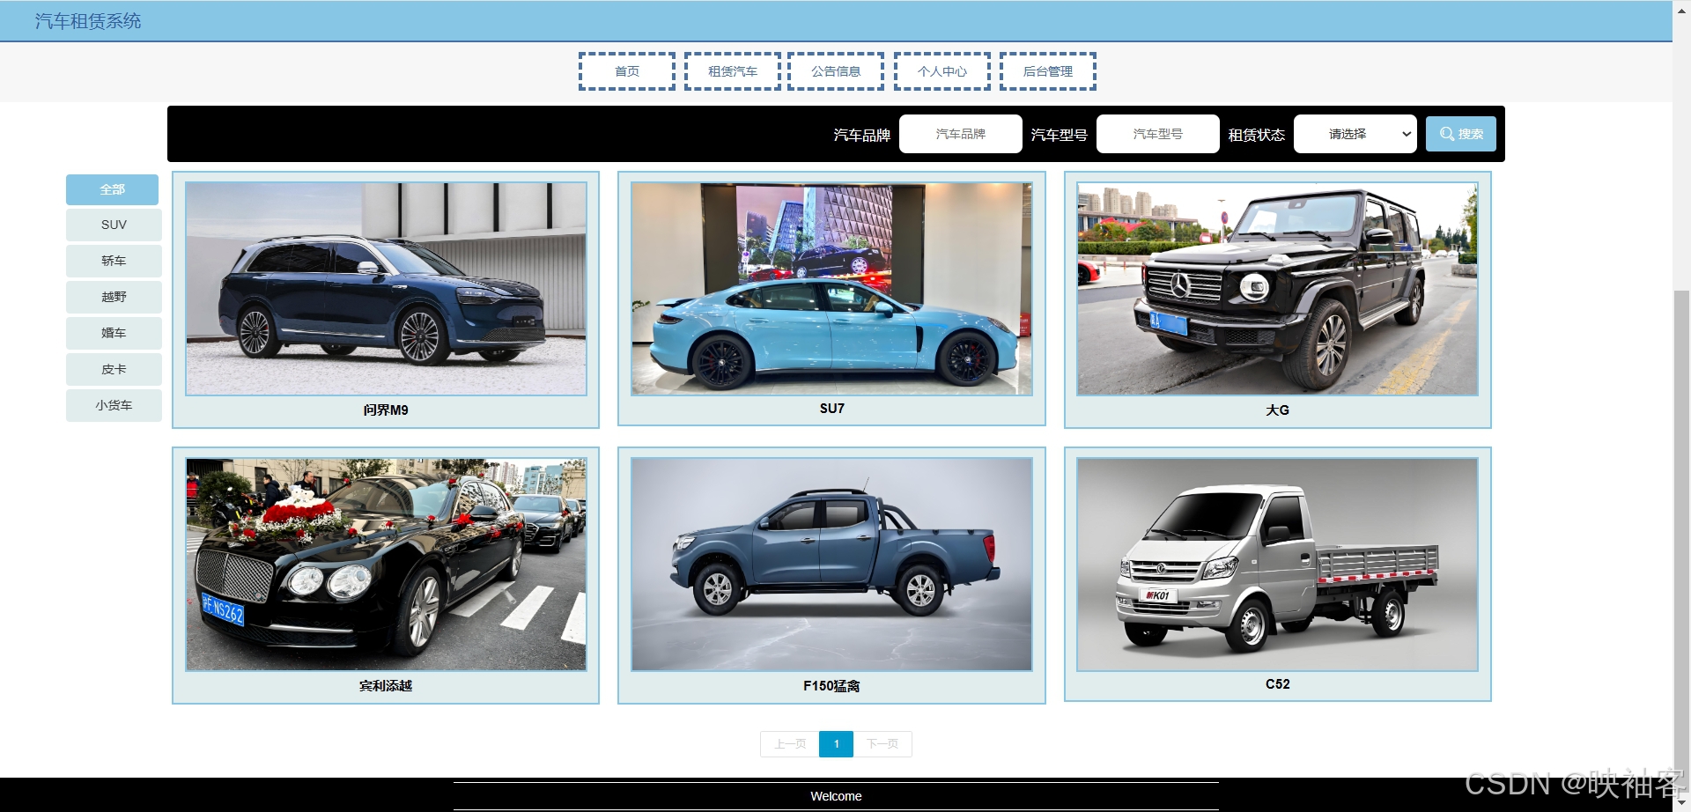
Task: Filter cars by 轿车 category
Action: pyautogui.click(x=114, y=261)
